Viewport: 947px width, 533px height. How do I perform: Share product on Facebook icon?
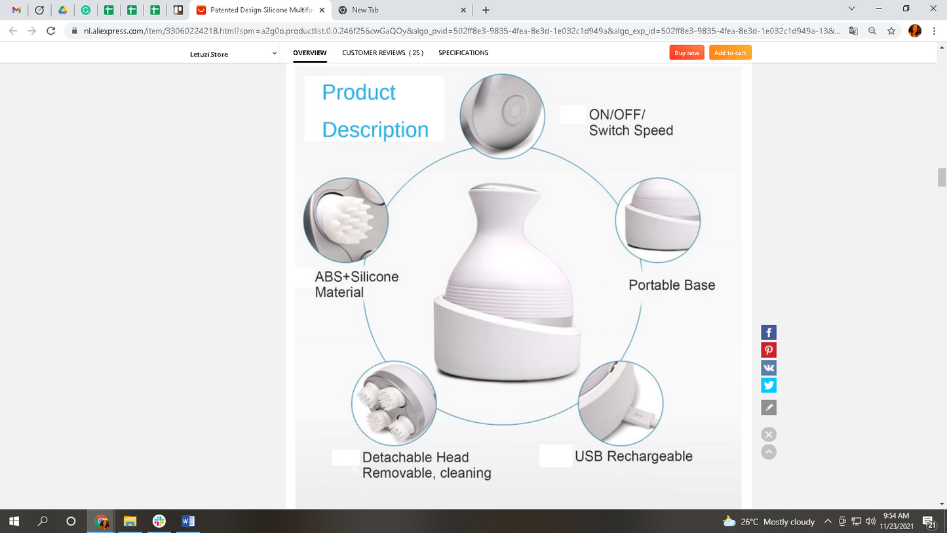coord(769,332)
